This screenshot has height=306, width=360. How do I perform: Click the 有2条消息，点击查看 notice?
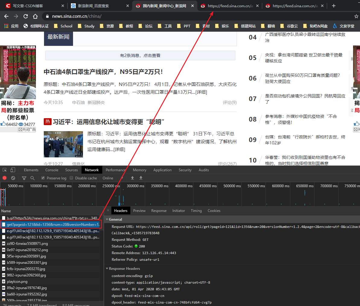140,55
